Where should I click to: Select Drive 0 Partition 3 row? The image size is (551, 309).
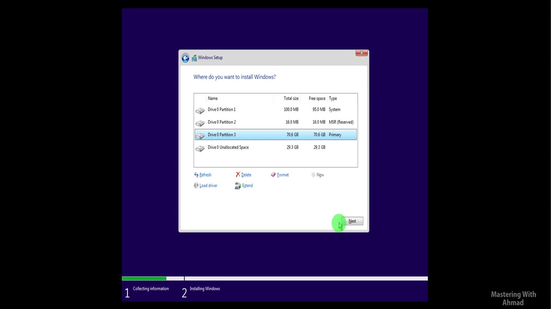[275, 135]
